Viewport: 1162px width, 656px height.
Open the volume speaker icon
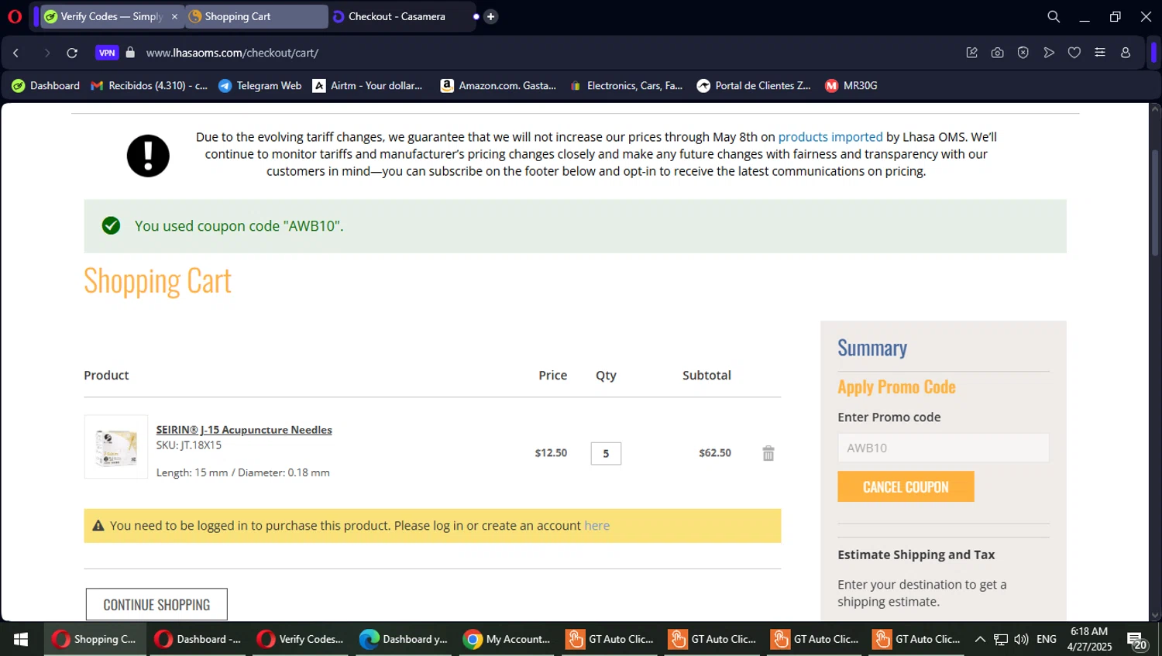(x=1021, y=639)
